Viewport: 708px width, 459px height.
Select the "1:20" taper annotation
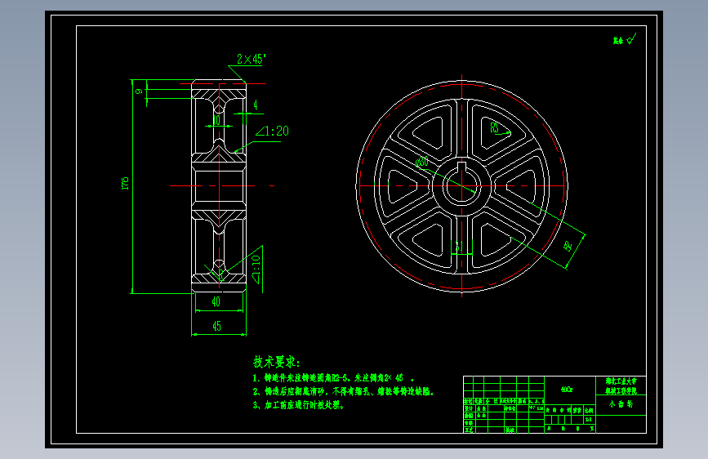click(272, 131)
